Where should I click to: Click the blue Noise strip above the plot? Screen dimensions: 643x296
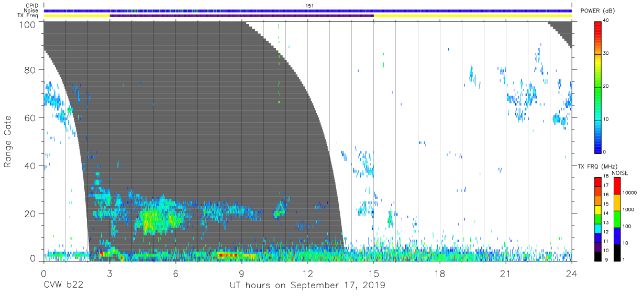tap(307, 10)
